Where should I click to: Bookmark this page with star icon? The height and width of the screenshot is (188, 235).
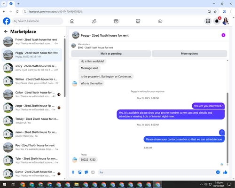pos(215,11)
